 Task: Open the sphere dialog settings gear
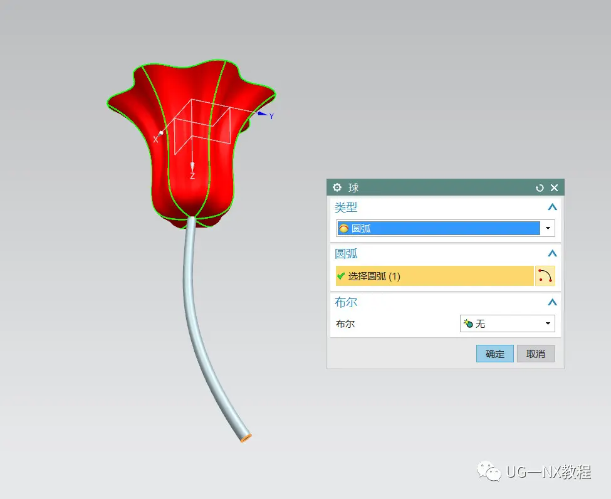pyautogui.click(x=337, y=187)
